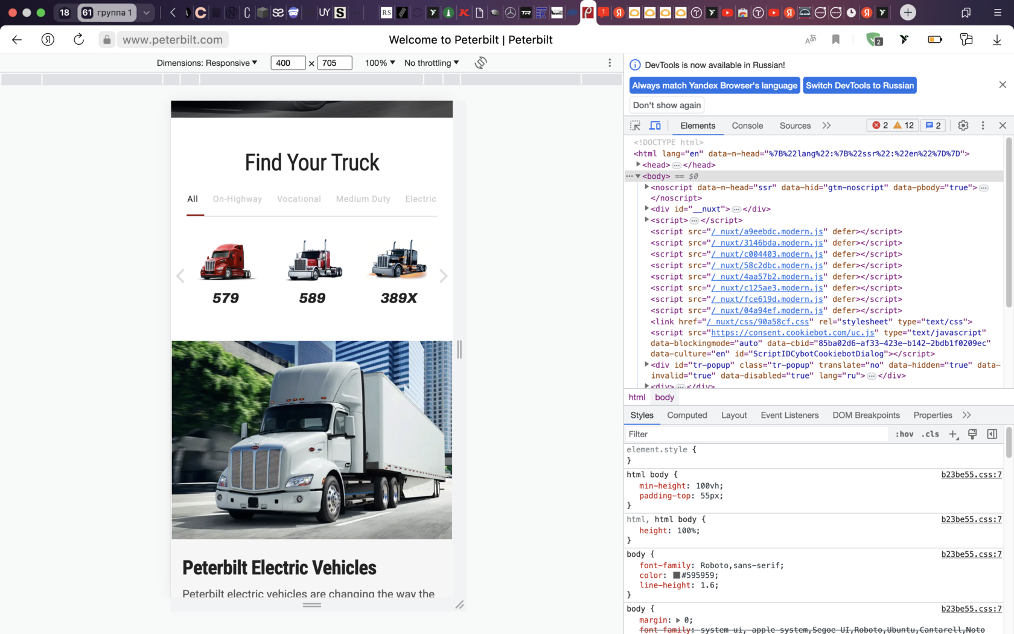Open DevTools settings gear
Image resolution: width=1014 pixels, height=634 pixels.
point(963,126)
